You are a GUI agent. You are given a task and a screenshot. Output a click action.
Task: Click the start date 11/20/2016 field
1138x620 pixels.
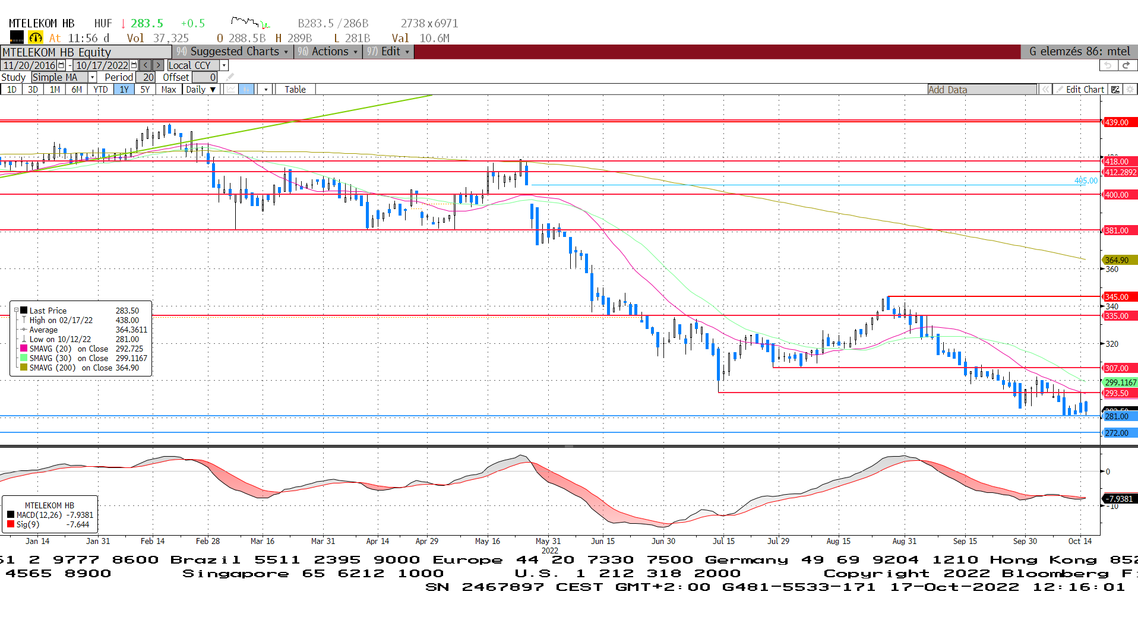pyautogui.click(x=29, y=65)
